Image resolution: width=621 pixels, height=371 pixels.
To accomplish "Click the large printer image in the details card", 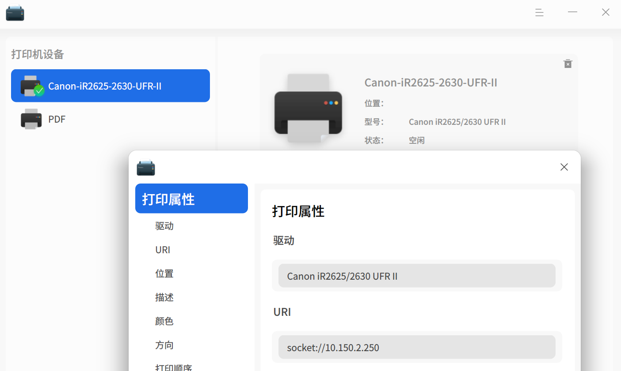I will [x=308, y=109].
